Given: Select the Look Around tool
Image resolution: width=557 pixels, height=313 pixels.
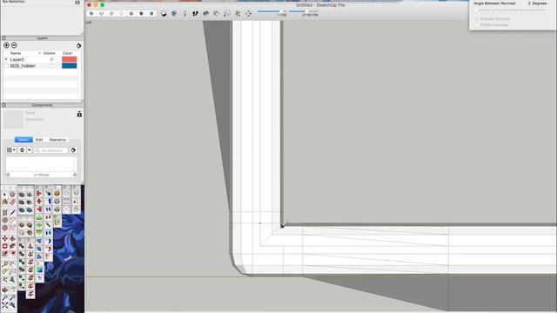Looking at the screenshot, I should tap(205, 14).
